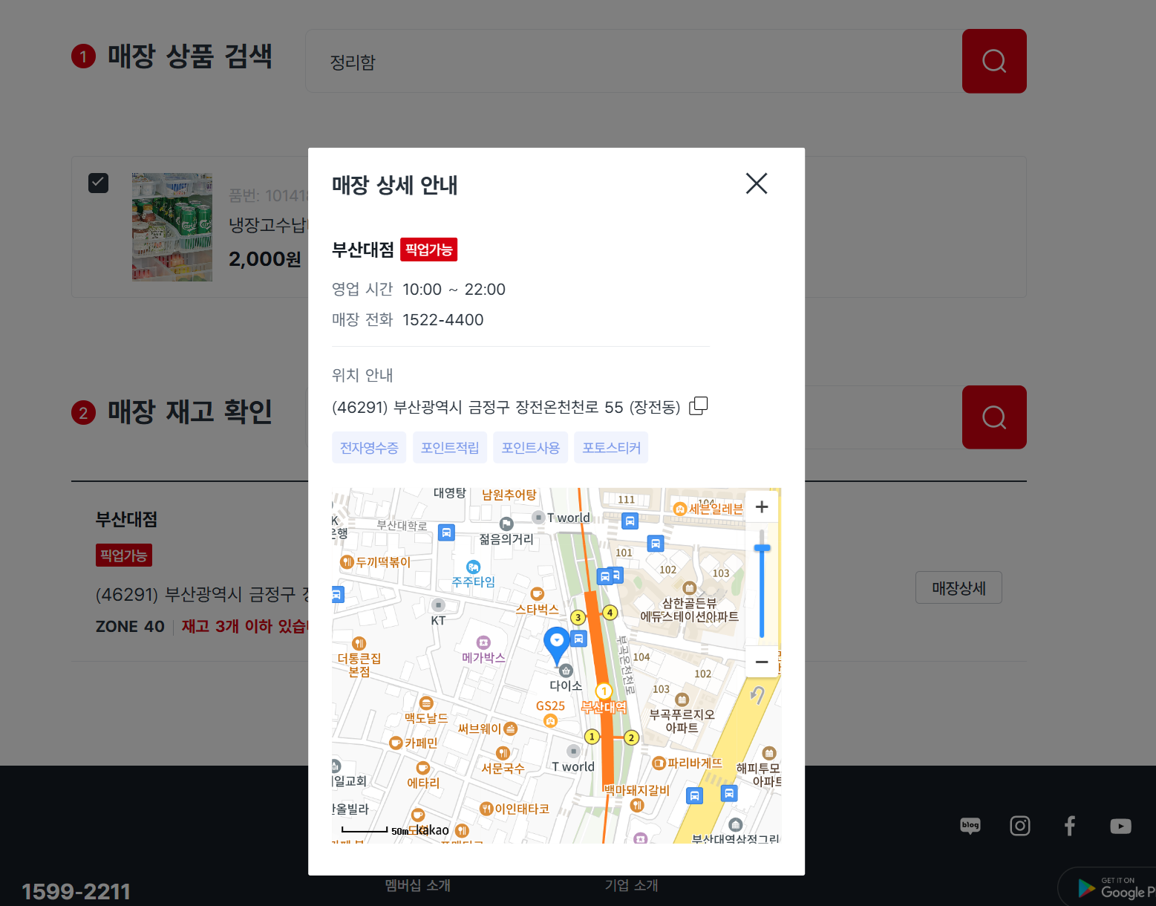Open the Facebook icon in the footer
The height and width of the screenshot is (906, 1156).
pyautogui.click(x=1069, y=825)
